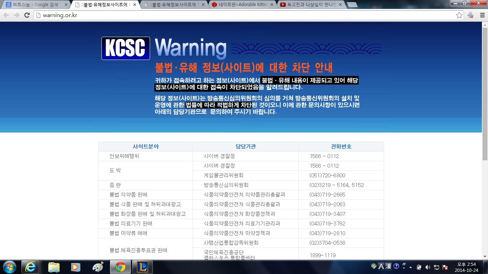Open Paint from the taskbar
This screenshot has height=274, width=488.
pyautogui.click(x=98, y=267)
